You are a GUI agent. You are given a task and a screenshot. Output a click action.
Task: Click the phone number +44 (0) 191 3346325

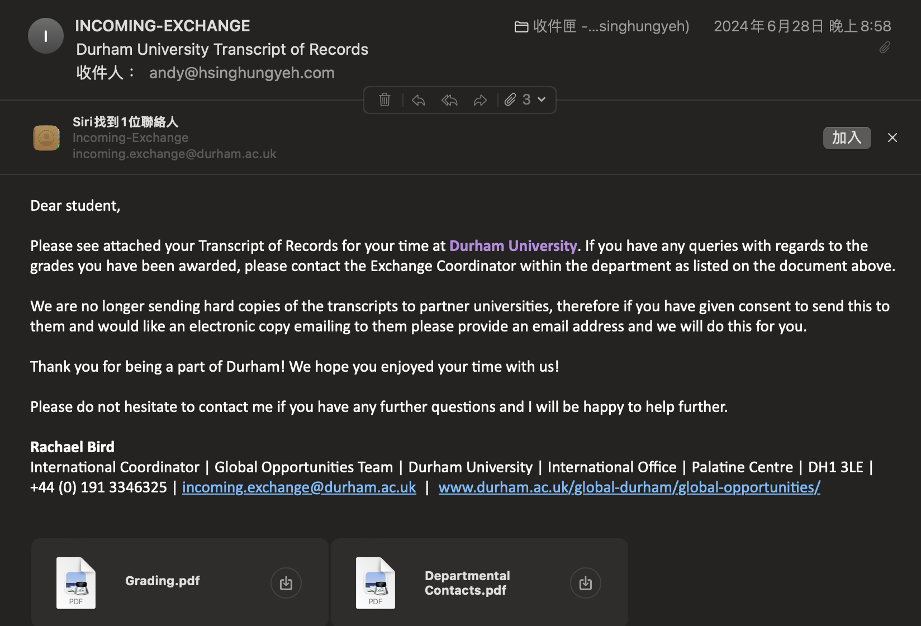point(98,487)
